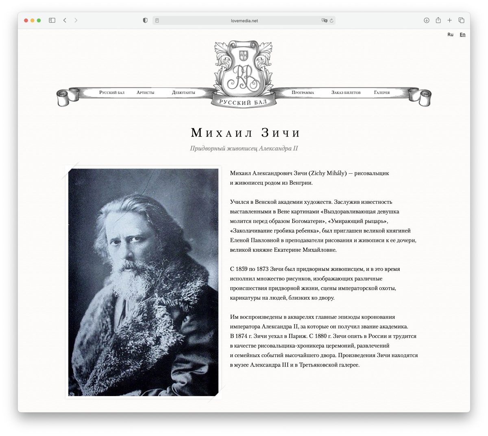Click the portrait photo of Михаил Зичи
The width and height of the screenshot is (488, 436).
143,282
